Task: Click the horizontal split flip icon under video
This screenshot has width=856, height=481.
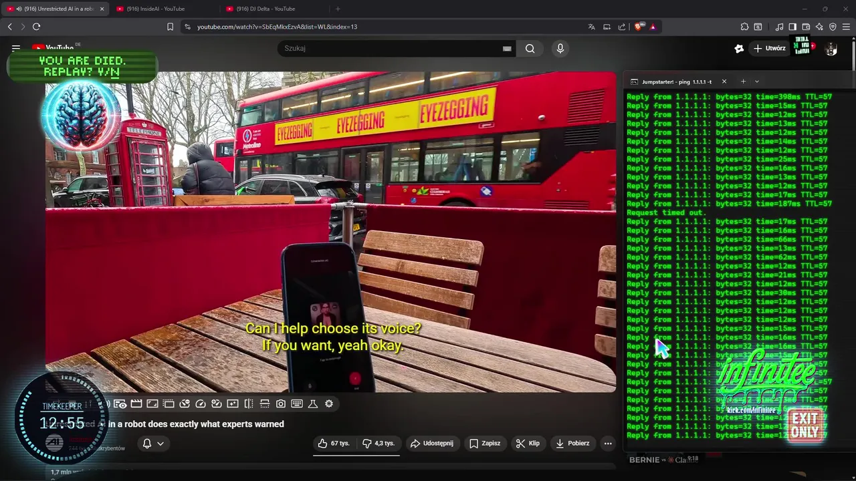Action: click(265, 404)
